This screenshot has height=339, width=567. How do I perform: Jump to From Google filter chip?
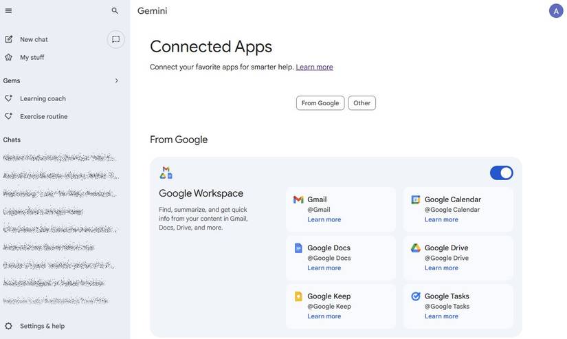coord(320,103)
